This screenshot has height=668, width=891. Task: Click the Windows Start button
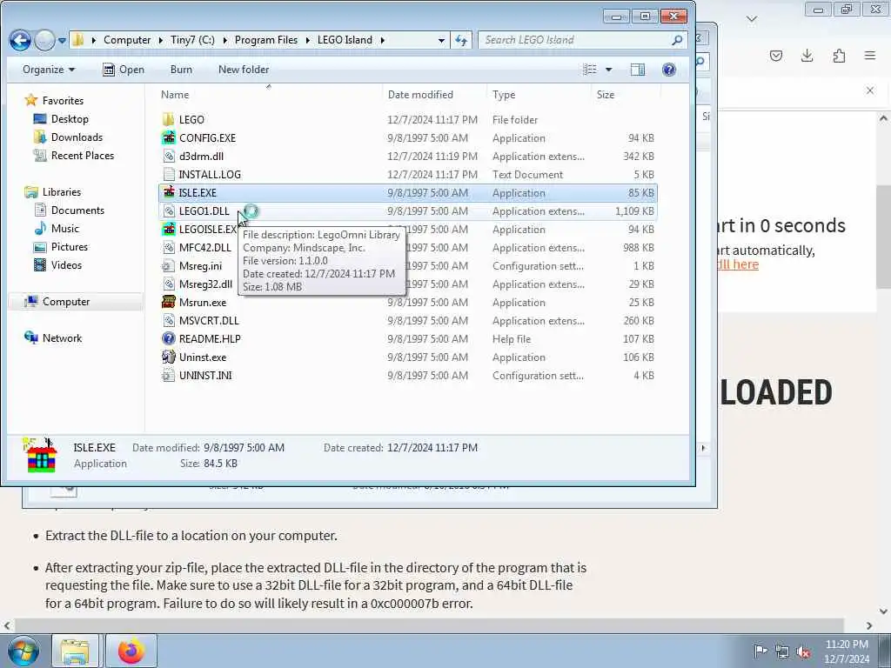click(23, 651)
